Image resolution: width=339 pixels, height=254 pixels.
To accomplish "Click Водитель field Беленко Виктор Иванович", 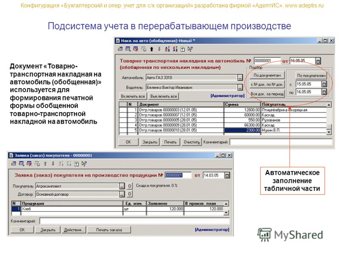I will tap(192, 88).
